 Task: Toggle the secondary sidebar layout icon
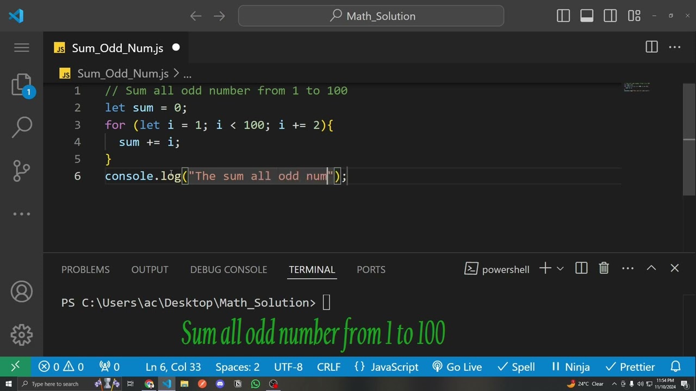click(610, 16)
